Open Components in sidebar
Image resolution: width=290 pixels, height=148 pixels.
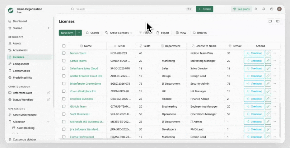click(x=29, y=64)
